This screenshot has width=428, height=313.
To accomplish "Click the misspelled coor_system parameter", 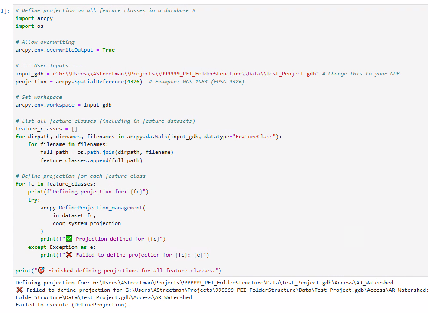I will (71, 223).
